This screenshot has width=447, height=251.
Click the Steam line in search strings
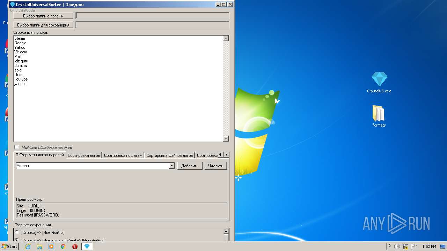pyautogui.click(x=20, y=38)
